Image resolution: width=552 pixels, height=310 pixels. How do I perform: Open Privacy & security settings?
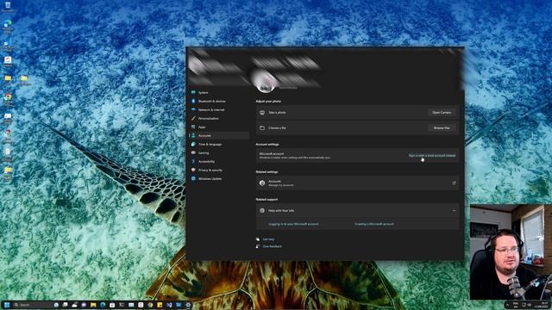tap(219, 170)
